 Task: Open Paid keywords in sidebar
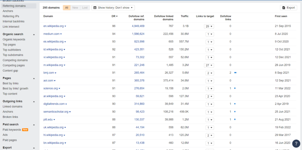pyautogui.click(x=12, y=130)
